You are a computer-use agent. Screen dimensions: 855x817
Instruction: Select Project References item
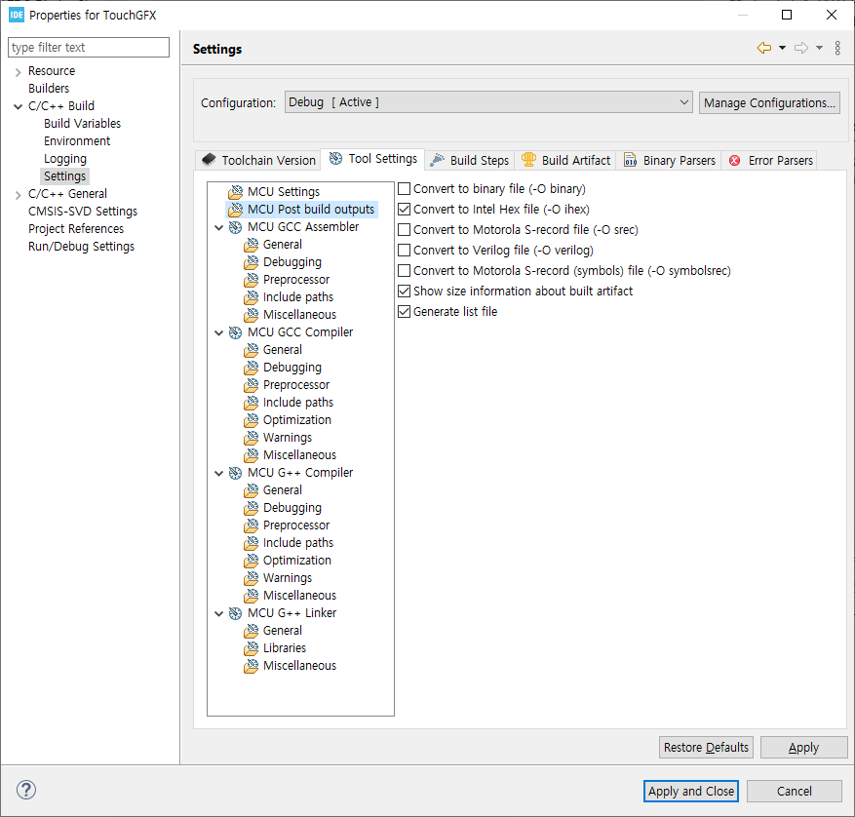[x=76, y=229]
